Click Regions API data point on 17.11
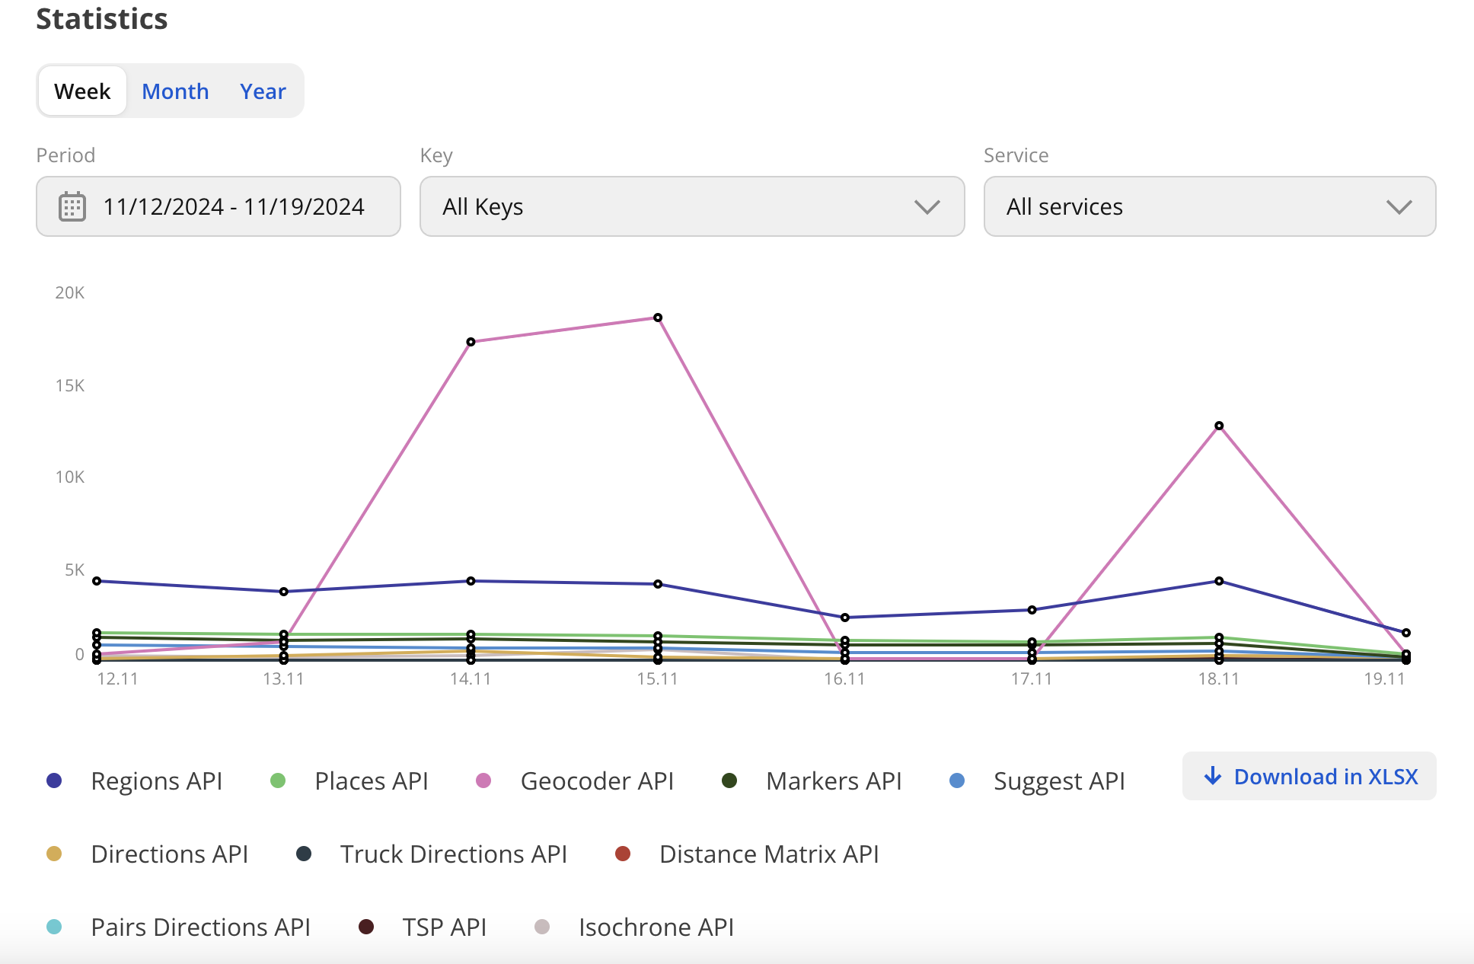The width and height of the screenshot is (1474, 964). (1032, 610)
